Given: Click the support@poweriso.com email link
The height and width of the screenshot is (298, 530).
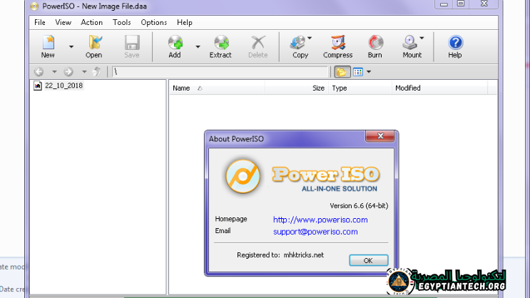Looking at the screenshot, I should (x=315, y=232).
